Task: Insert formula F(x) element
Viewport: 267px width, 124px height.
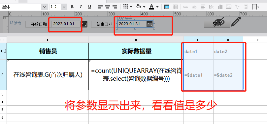Action: tap(212, 7)
